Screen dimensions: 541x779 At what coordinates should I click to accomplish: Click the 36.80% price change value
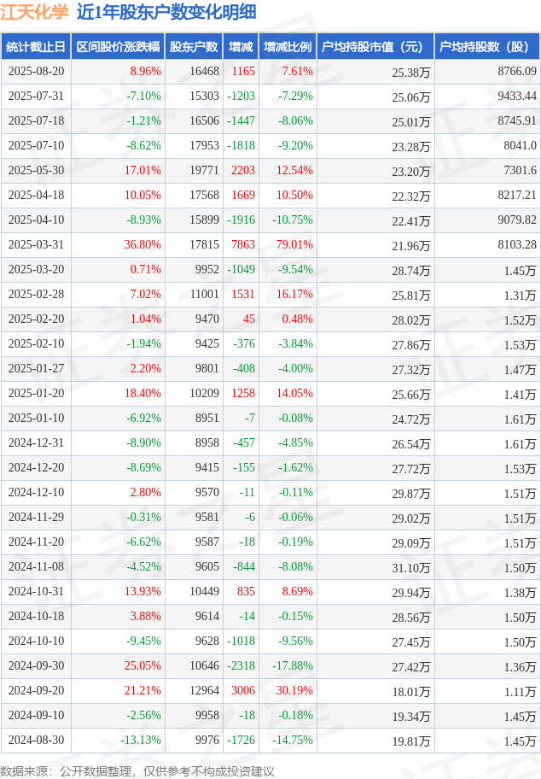pos(143,244)
